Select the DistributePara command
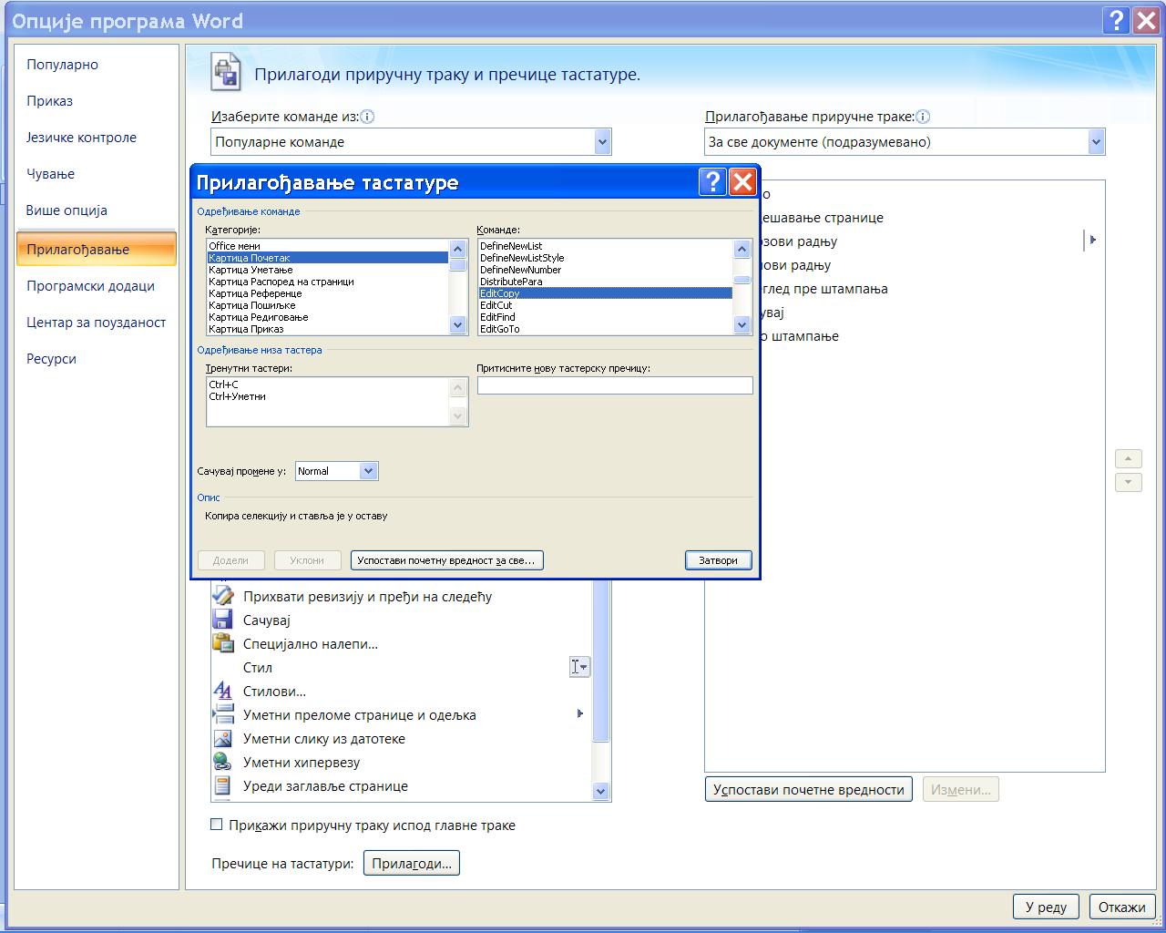 pyautogui.click(x=606, y=282)
